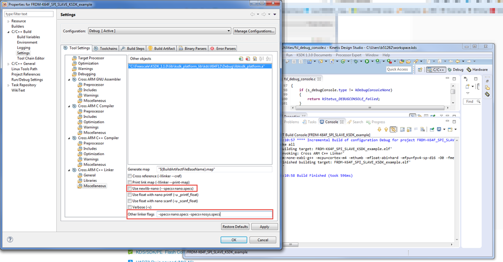The height and width of the screenshot is (262, 503).
Task: Click the type filter text field
Action: point(29,14)
